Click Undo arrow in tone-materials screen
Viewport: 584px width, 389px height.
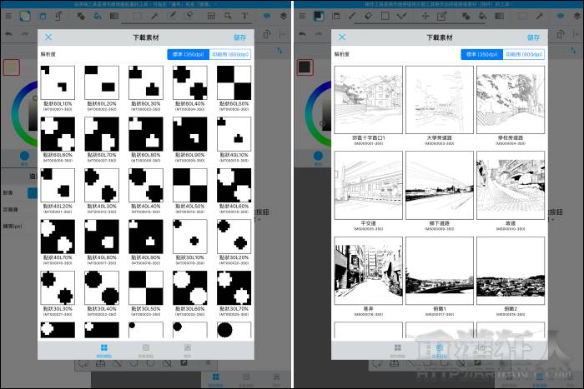pos(8,34)
